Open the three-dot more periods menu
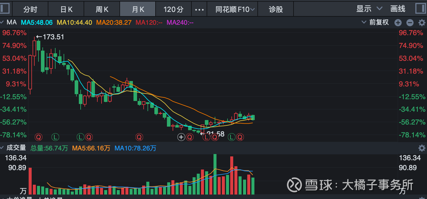Image resolution: width=427 pixels, height=199 pixels. (x=199, y=10)
